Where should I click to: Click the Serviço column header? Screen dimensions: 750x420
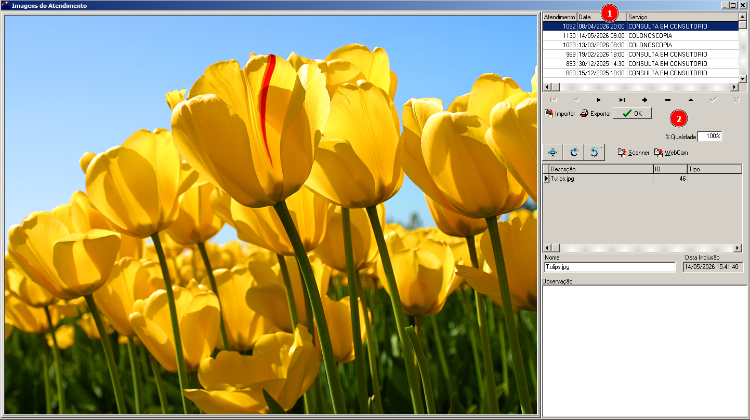[683, 17]
